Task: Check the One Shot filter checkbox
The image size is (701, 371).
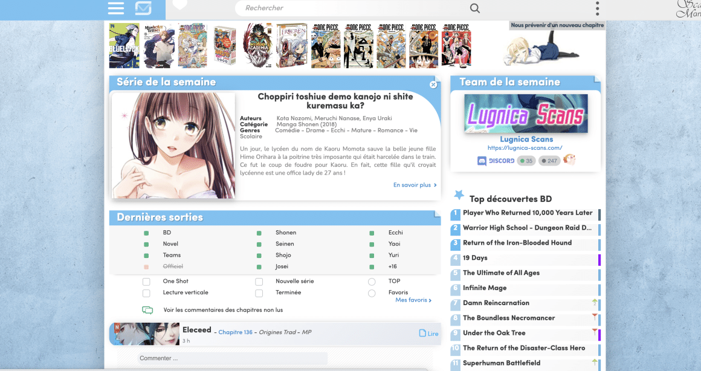Action: (146, 281)
